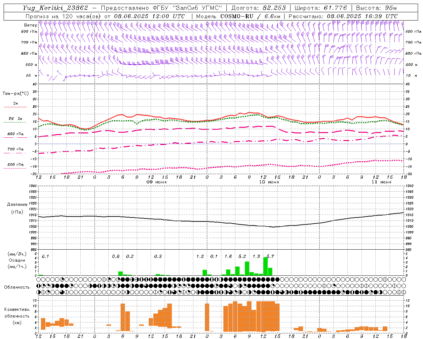Click the (км) unit label for convective cloud
Screen dimensions: 423x339
(x=17, y=322)
